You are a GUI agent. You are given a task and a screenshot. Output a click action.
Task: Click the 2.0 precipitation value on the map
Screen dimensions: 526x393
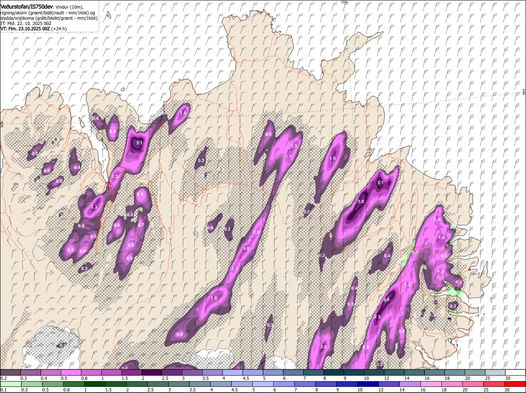pyautogui.click(x=323, y=347)
